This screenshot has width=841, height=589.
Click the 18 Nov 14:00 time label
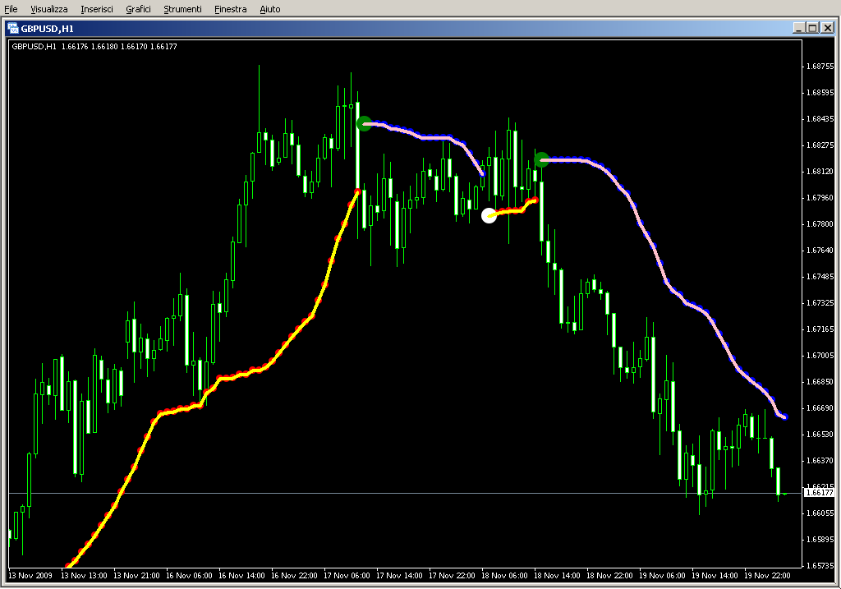[557, 576]
